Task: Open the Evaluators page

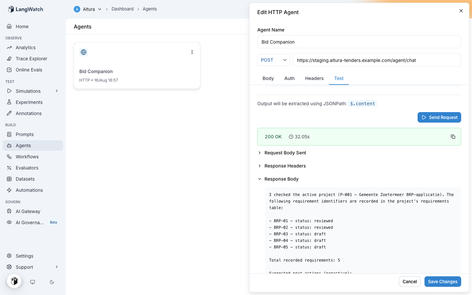Action: [x=33, y=168]
